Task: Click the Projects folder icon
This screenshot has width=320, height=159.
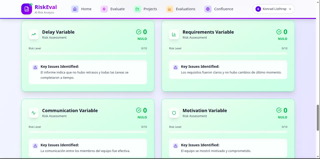Action: tap(137, 9)
